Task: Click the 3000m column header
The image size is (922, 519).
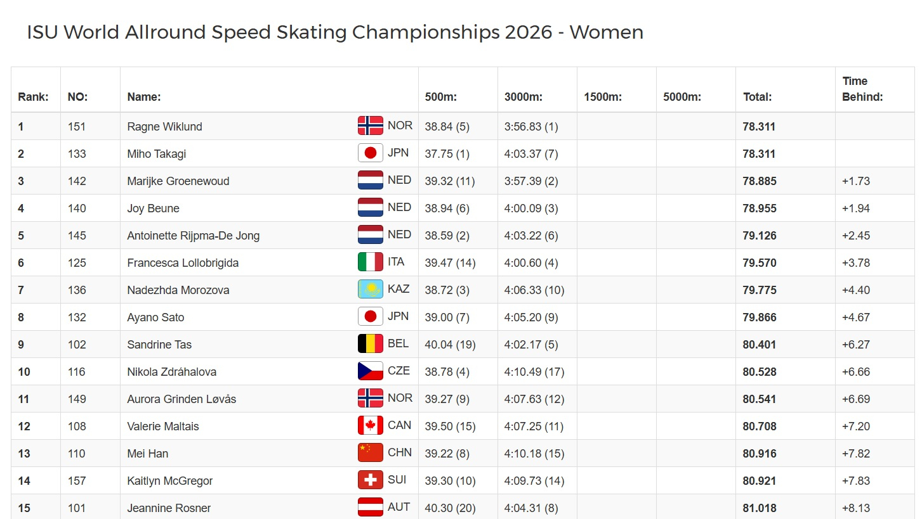Action: [524, 97]
